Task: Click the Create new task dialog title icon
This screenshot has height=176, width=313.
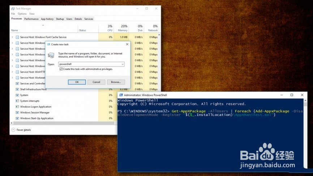Action: click(x=48, y=44)
